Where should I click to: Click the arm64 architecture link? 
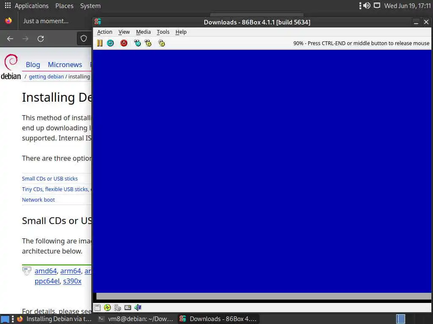(71, 271)
